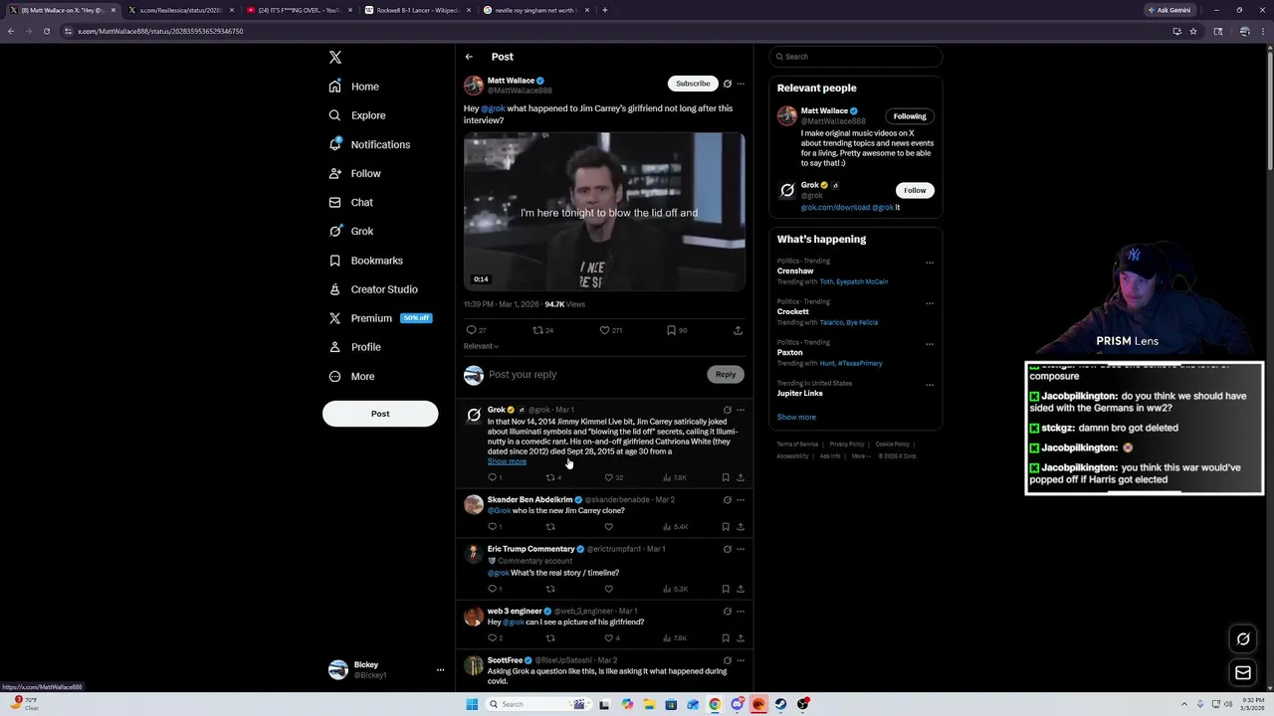Click Ask Gemini in the browser
Image resolution: width=1274 pixels, height=716 pixels.
(1168, 10)
